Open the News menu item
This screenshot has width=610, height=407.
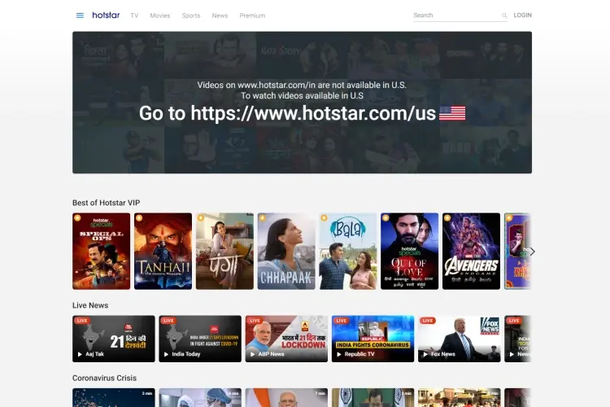(x=220, y=15)
